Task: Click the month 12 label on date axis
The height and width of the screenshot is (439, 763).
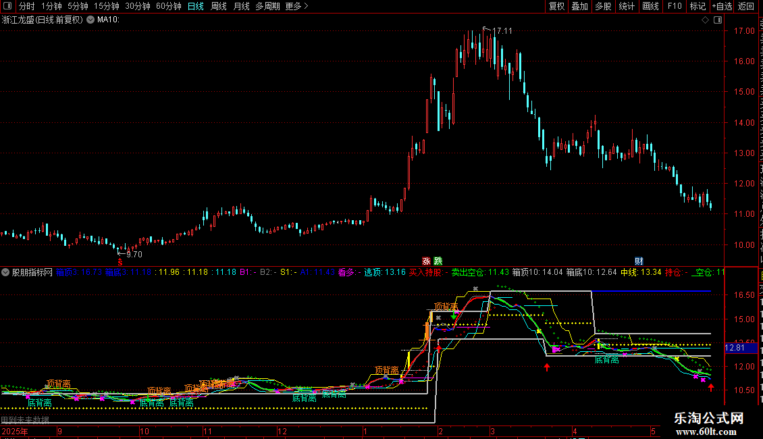Action: click(x=282, y=431)
